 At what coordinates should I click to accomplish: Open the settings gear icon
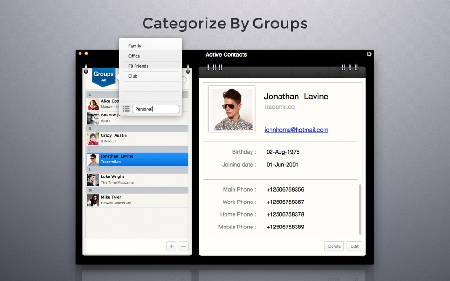point(369,54)
